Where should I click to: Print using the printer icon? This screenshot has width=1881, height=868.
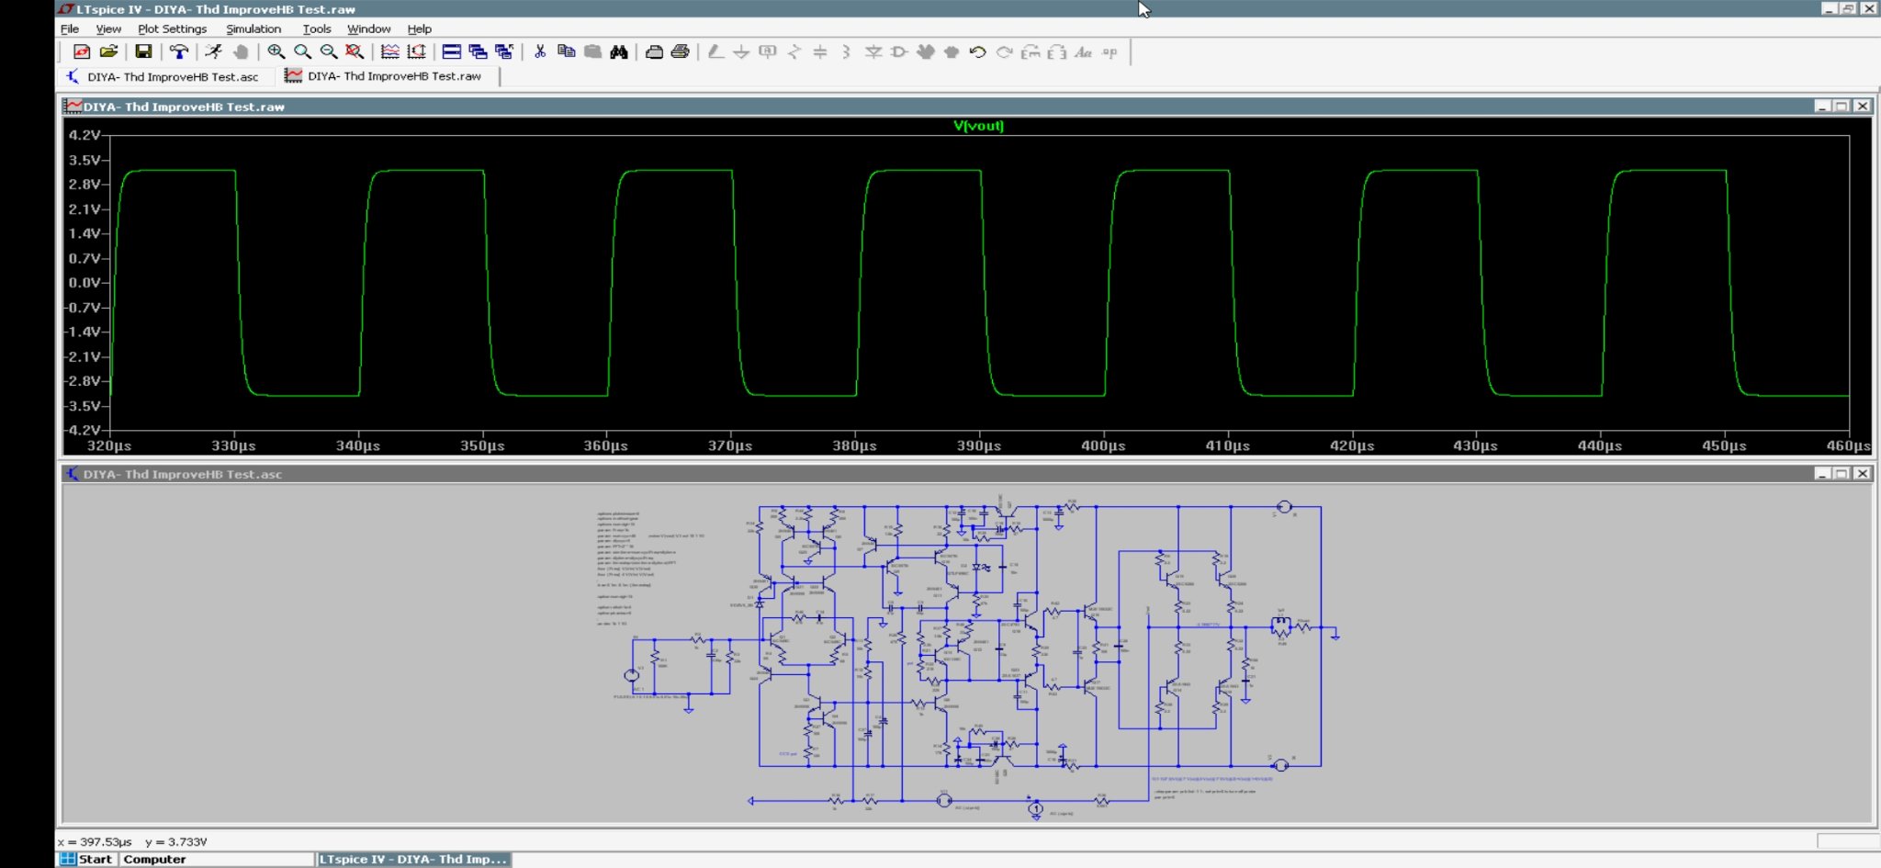coord(681,52)
